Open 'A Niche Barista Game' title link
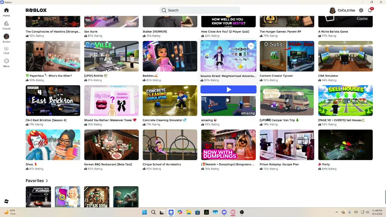This screenshot has width=386, height=217. point(333,32)
